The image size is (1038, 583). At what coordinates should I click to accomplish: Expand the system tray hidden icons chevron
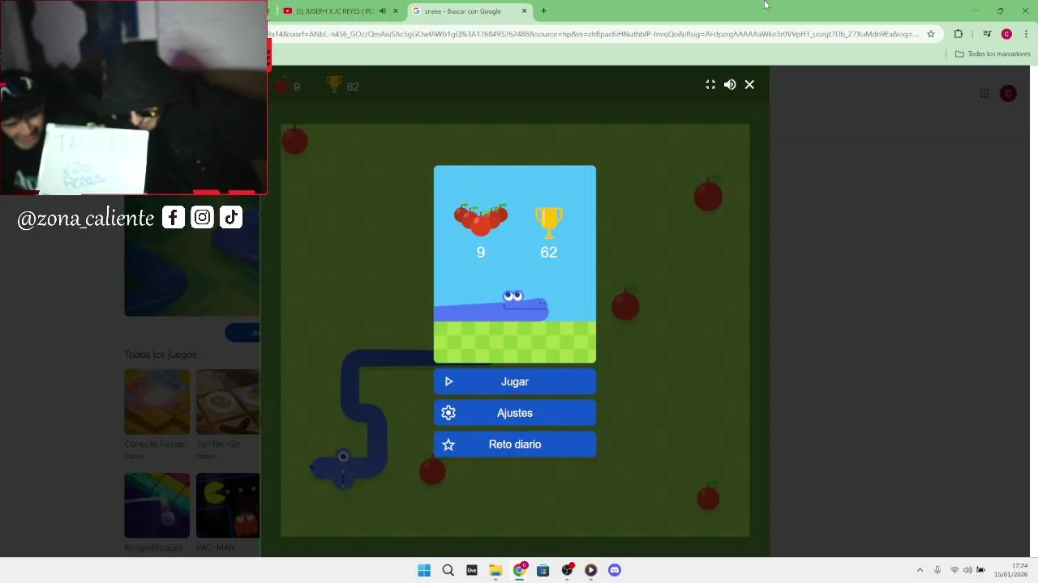pos(920,570)
